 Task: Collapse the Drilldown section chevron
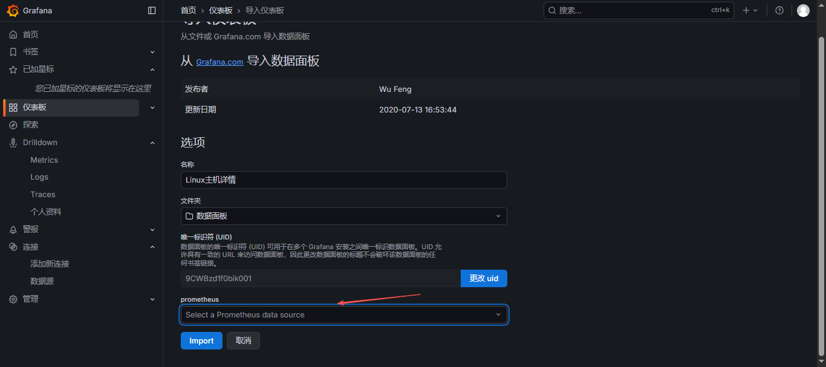coord(152,143)
